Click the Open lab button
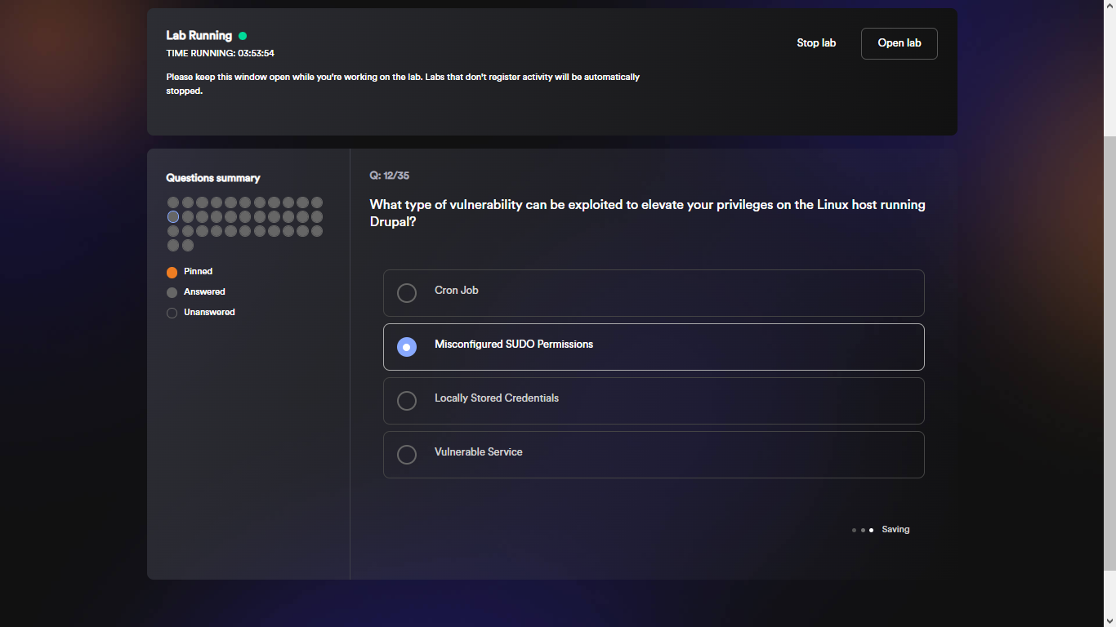The width and height of the screenshot is (1116, 627). pyautogui.click(x=899, y=43)
